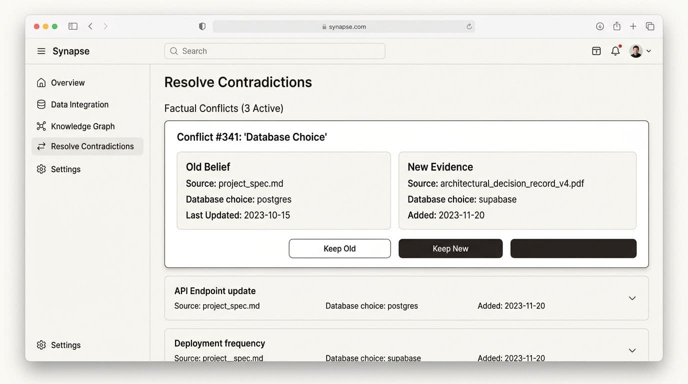The image size is (688, 384).
Task: Open a new tab with plus icon
Action: [x=633, y=26]
